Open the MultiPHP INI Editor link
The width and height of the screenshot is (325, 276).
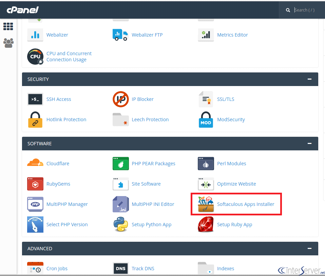(153, 204)
